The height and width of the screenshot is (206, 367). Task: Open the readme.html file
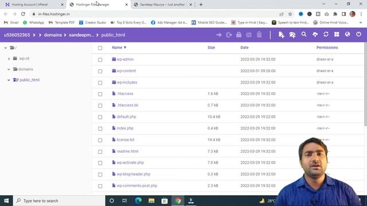tap(127, 151)
